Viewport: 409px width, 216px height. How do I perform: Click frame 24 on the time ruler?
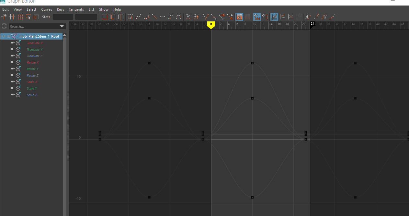click(312, 24)
